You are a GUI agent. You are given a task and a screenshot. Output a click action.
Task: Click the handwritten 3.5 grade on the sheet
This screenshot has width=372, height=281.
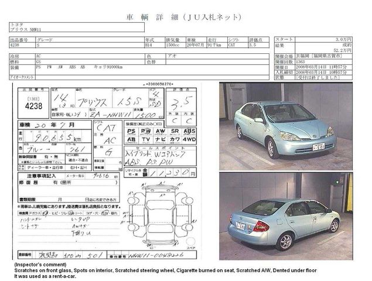(182, 102)
